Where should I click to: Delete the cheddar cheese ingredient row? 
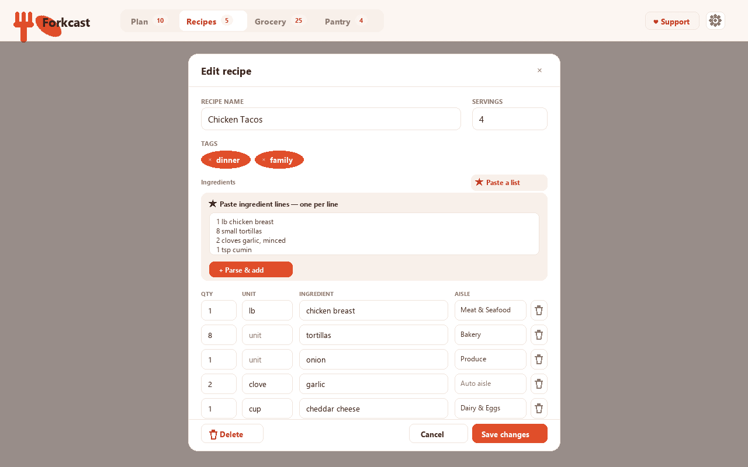click(539, 408)
